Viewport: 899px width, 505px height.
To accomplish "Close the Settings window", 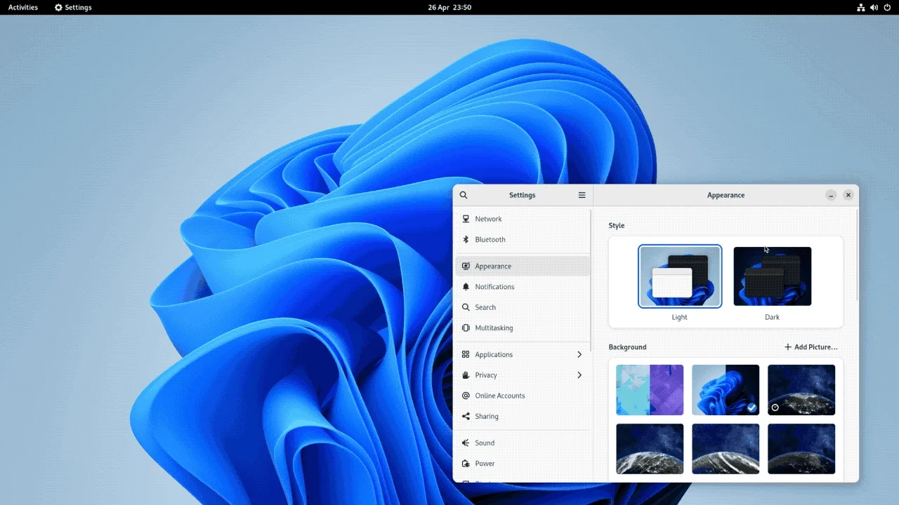I will click(848, 195).
